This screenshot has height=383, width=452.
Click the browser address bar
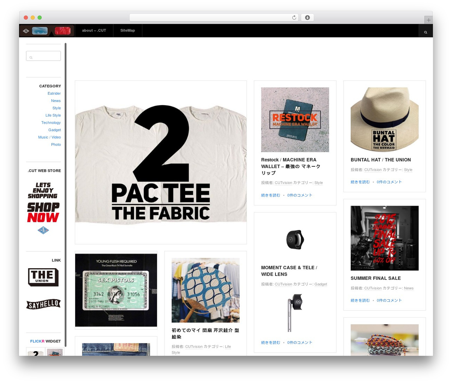214,18
